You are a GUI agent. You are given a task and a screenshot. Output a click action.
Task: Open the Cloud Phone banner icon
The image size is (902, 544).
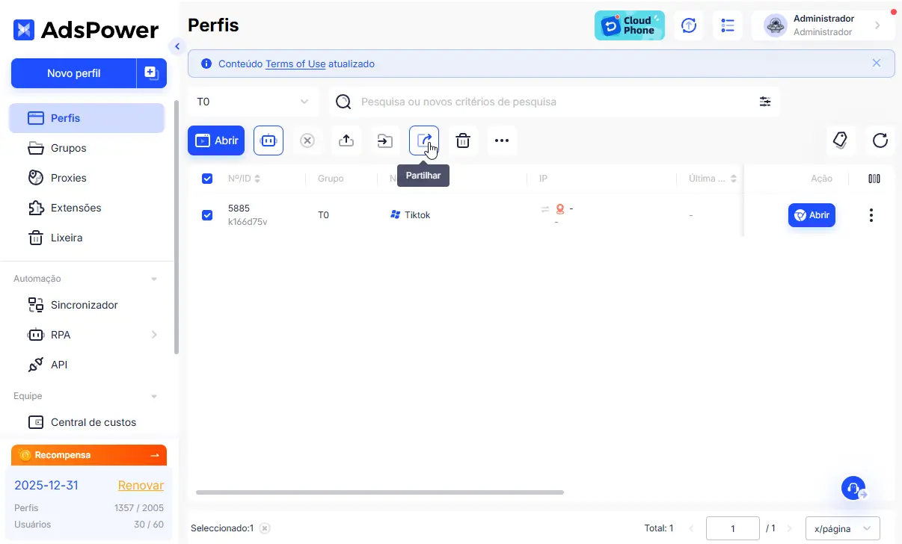click(629, 25)
